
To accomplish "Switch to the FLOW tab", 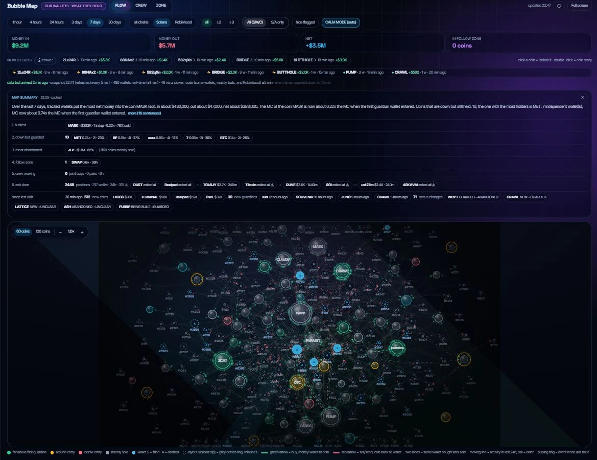I will (121, 5).
